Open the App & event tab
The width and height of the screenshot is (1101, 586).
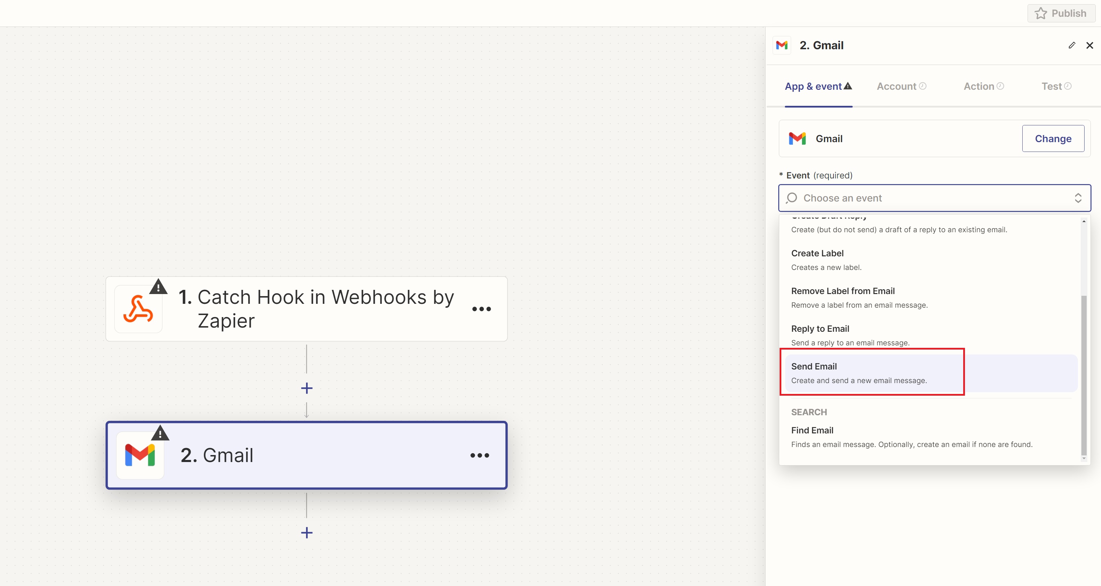pyautogui.click(x=818, y=87)
